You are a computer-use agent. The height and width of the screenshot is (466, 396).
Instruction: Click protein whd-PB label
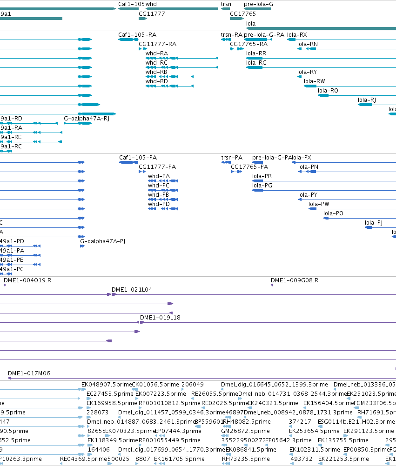click(x=158, y=195)
